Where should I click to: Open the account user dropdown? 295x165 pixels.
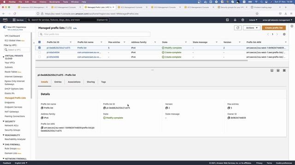pyautogui.click(x=277, y=20)
